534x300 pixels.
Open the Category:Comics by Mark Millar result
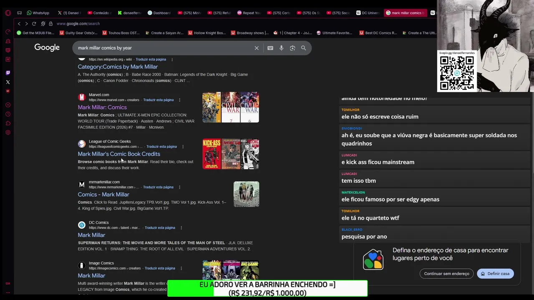118,67
